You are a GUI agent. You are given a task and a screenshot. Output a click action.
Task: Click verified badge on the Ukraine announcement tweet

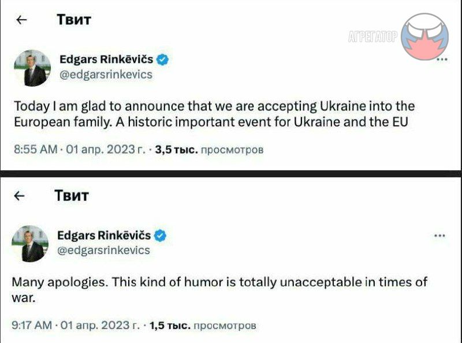tap(163, 59)
